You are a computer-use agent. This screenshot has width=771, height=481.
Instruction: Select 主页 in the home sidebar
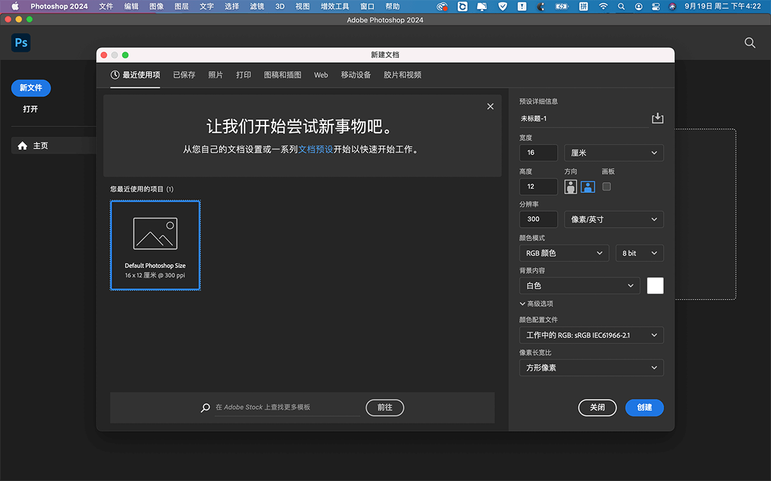click(x=54, y=146)
